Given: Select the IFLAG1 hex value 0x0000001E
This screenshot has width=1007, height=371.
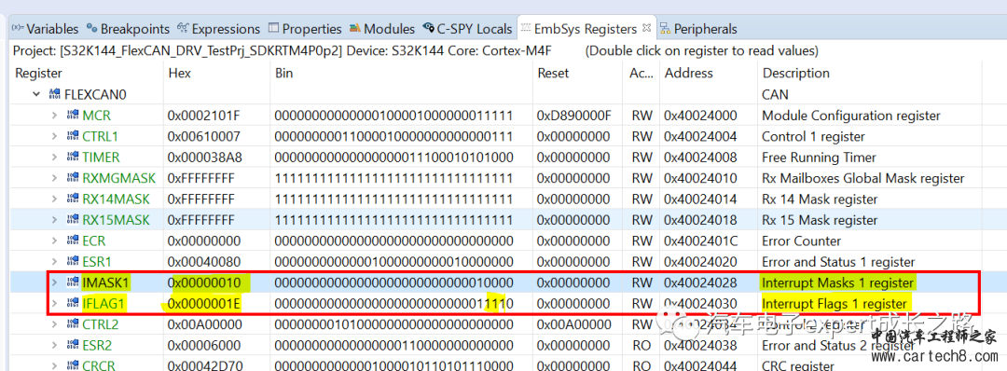Looking at the screenshot, I should coord(204,304).
